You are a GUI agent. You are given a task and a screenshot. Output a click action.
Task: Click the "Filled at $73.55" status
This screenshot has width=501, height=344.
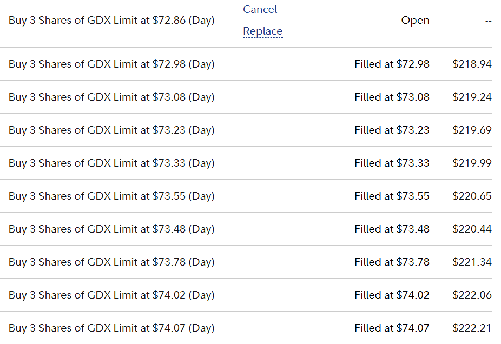392,196
